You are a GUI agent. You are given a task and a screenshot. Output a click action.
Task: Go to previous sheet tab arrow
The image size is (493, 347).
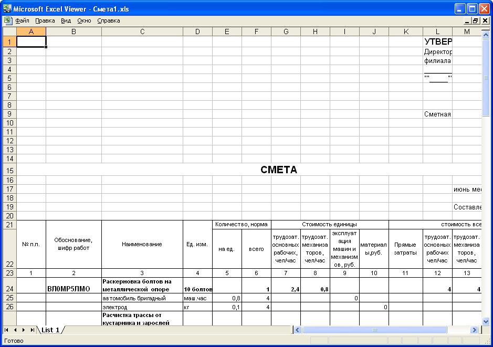coord(15,330)
